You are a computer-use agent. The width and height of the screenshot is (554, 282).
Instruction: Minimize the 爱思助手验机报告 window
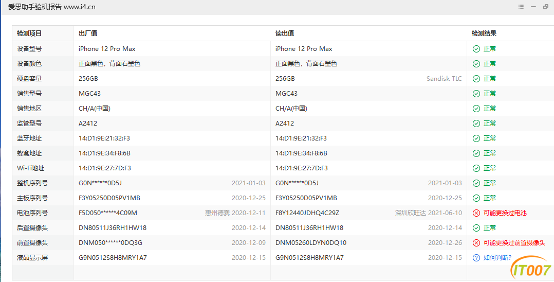pyautogui.click(x=533, y=7)
